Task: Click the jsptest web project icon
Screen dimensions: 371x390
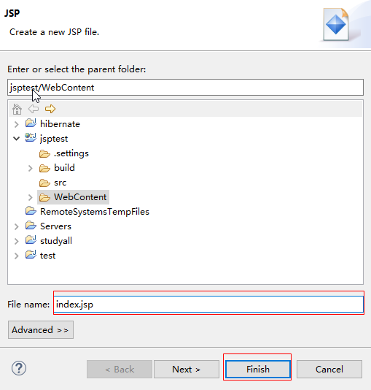Action: tap(31, 138)
